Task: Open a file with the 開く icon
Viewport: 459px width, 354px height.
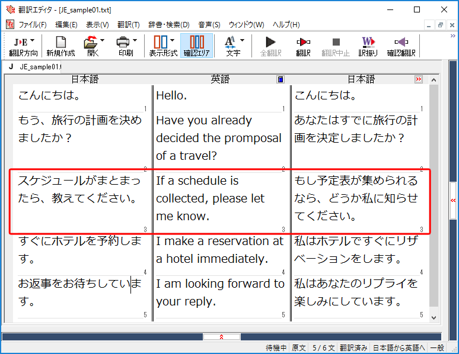Action: coord(91,43)
